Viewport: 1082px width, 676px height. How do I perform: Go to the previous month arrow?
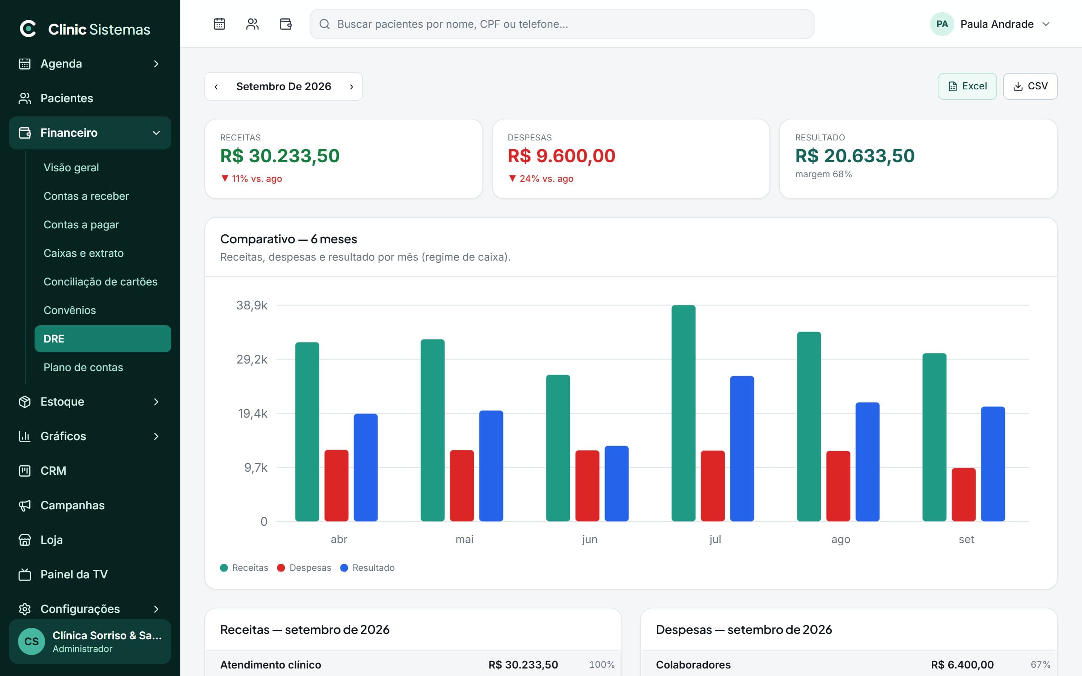click(216, 87)
